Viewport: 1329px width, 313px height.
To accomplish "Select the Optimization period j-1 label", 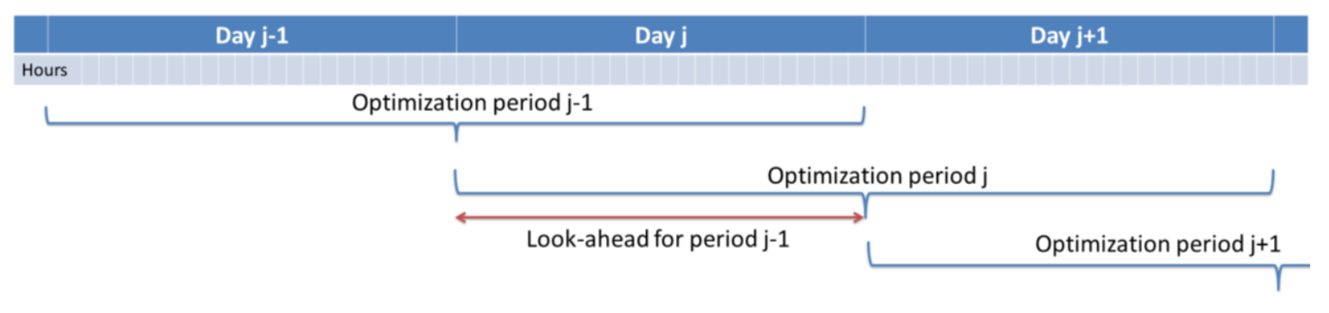I will [472, 103].
